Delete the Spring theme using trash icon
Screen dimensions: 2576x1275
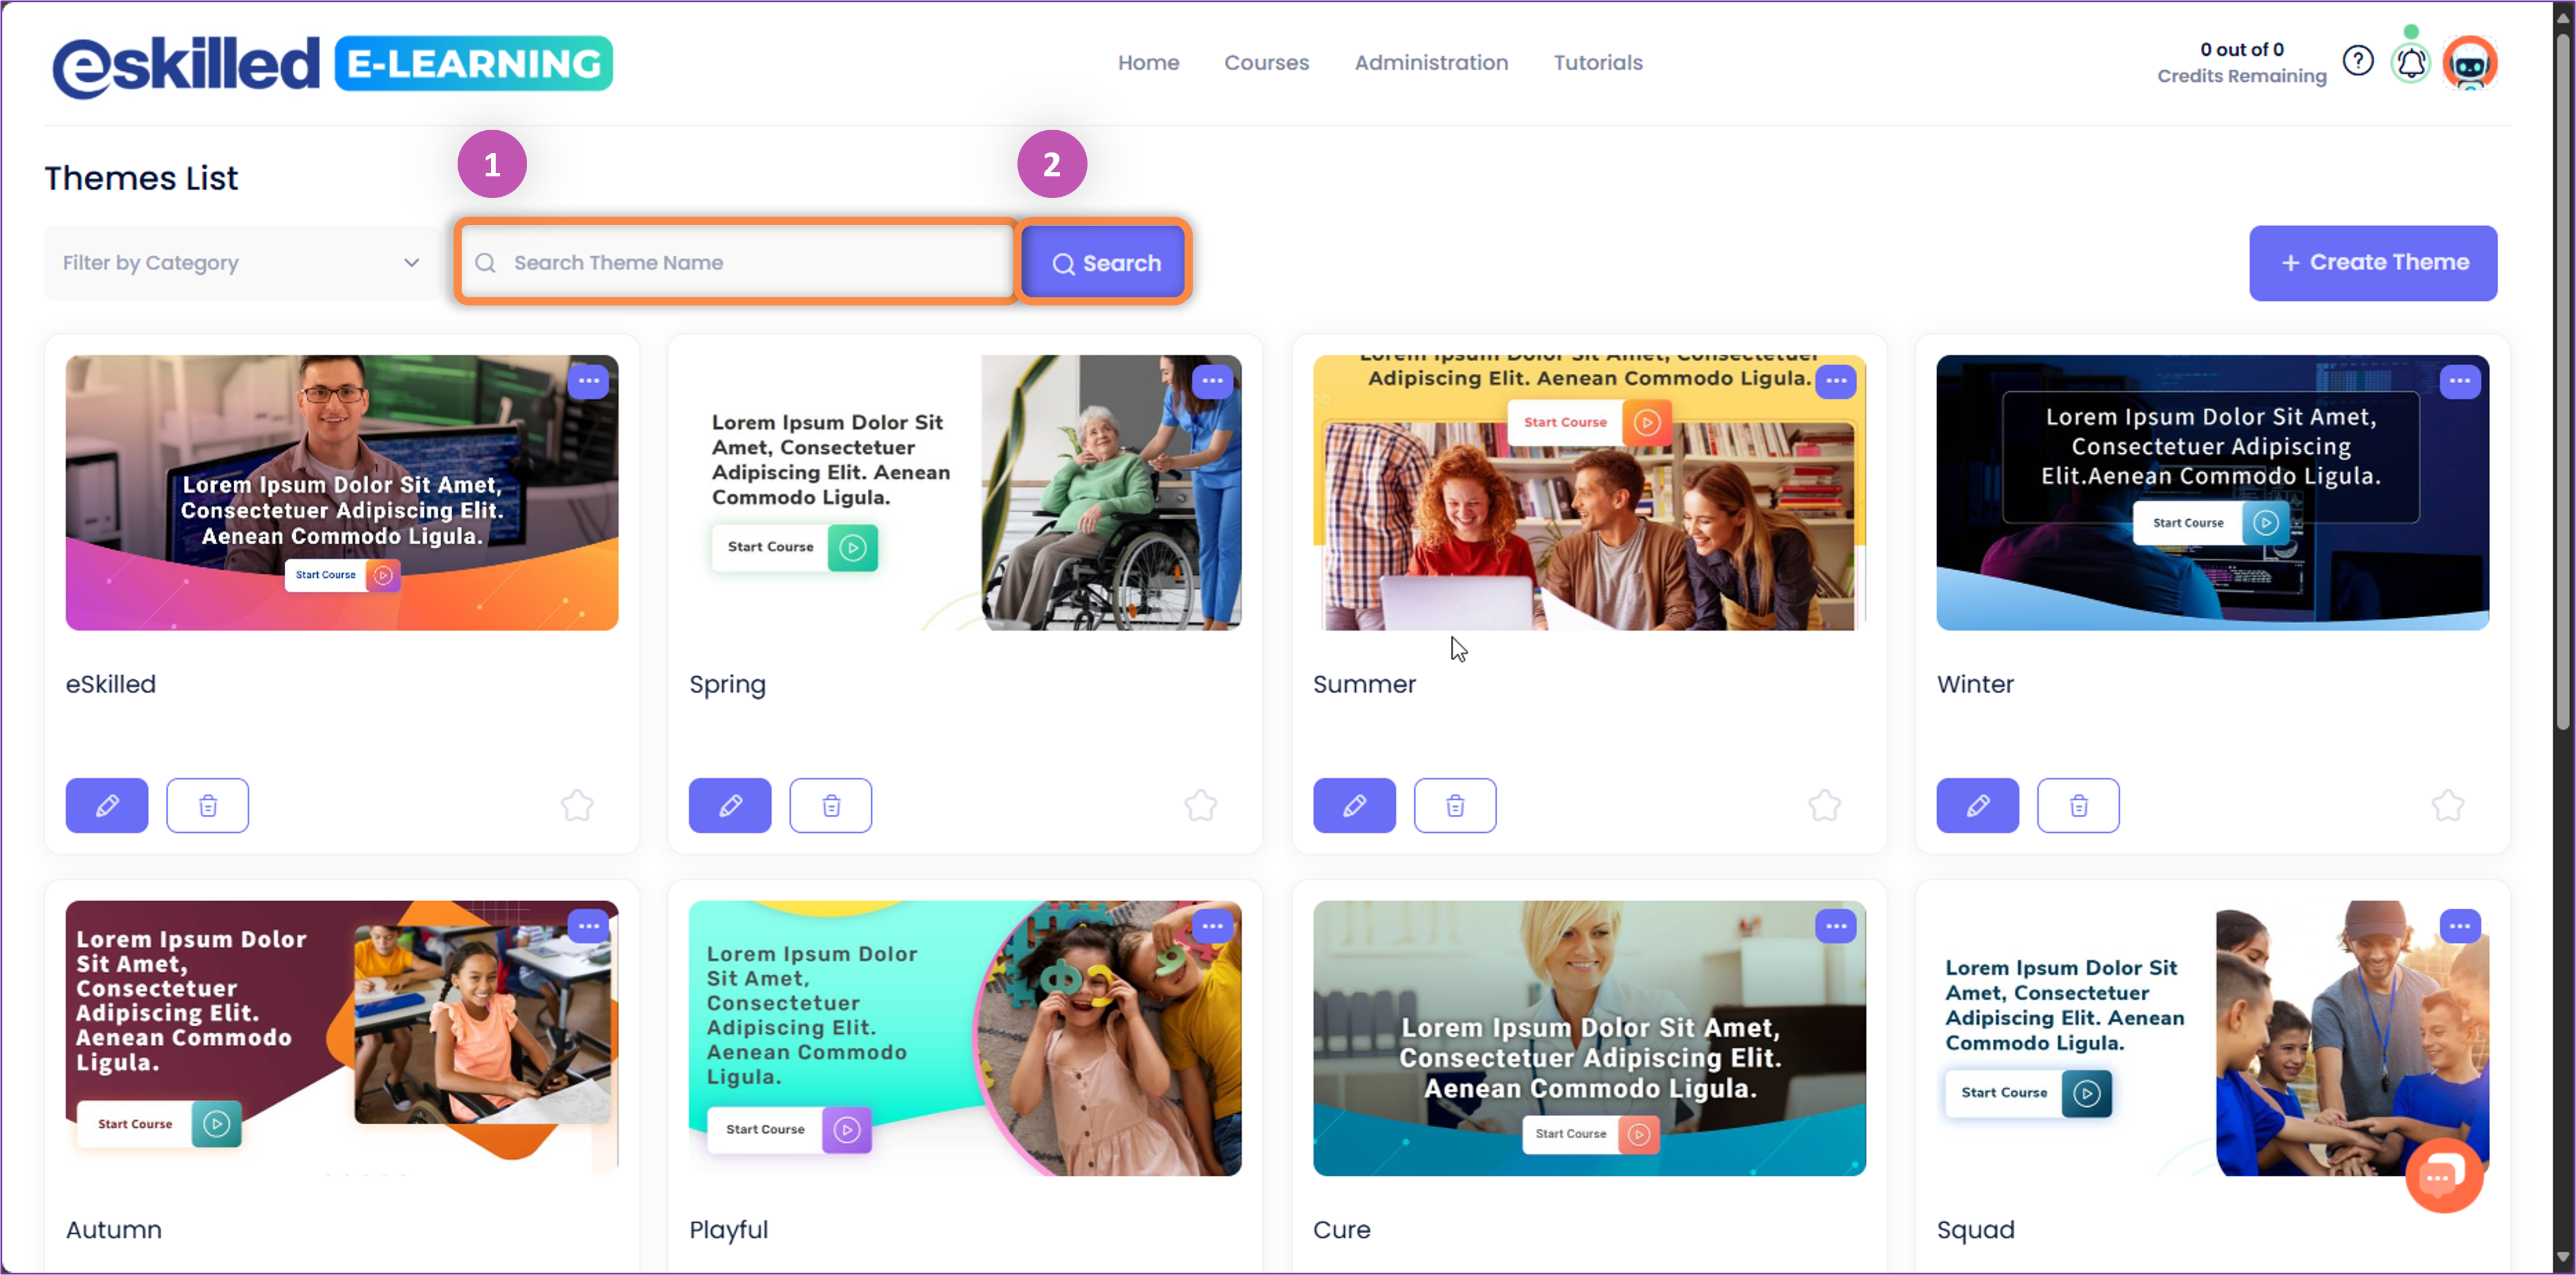tap(831, 805)
